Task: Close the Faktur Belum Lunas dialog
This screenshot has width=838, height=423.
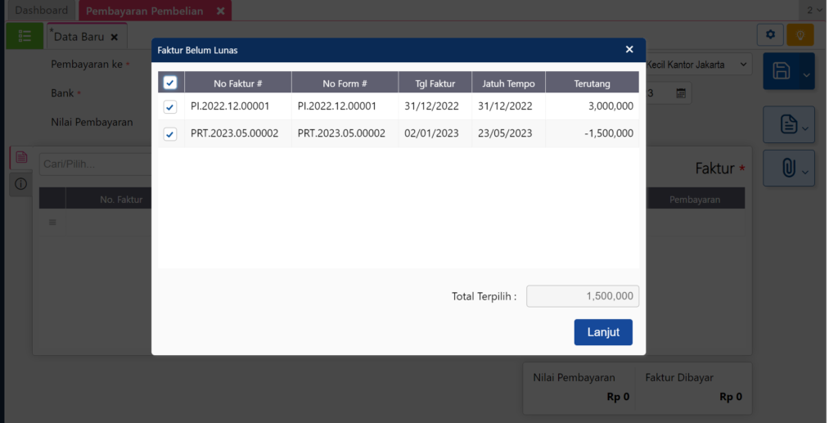Action: [629, 50]
